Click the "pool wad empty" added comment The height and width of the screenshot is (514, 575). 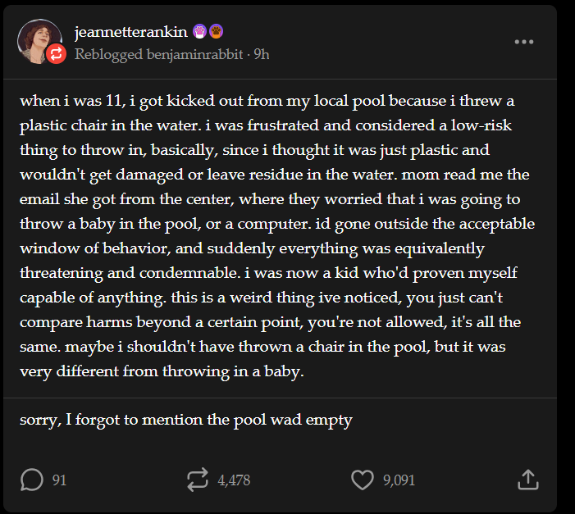pos(186,421)
